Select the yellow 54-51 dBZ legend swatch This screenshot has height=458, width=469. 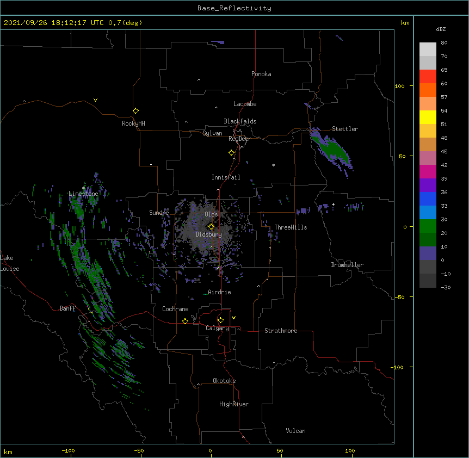click(x=428, y=117)
